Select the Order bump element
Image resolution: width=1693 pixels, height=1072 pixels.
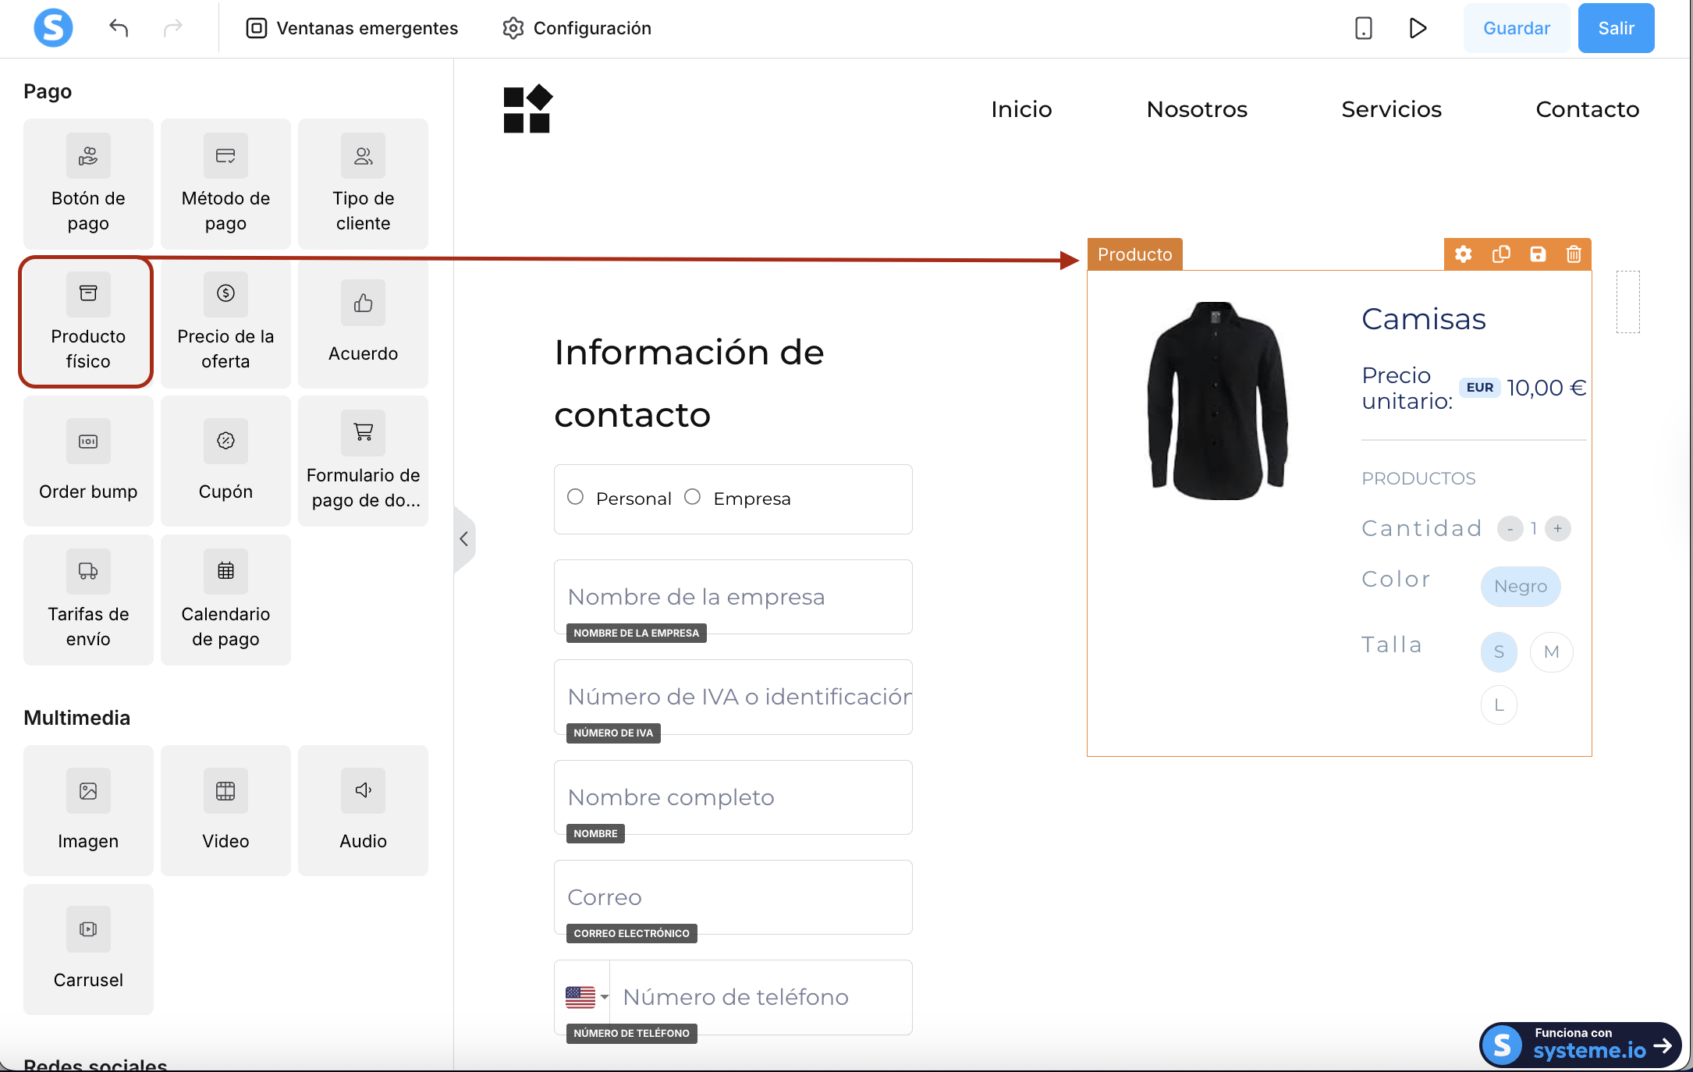tap(88, 460)
